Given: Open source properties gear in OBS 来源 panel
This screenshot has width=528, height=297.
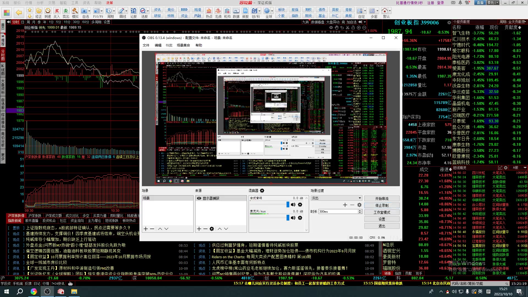Looking at the screenshot, I should click(x=212, y=229).
